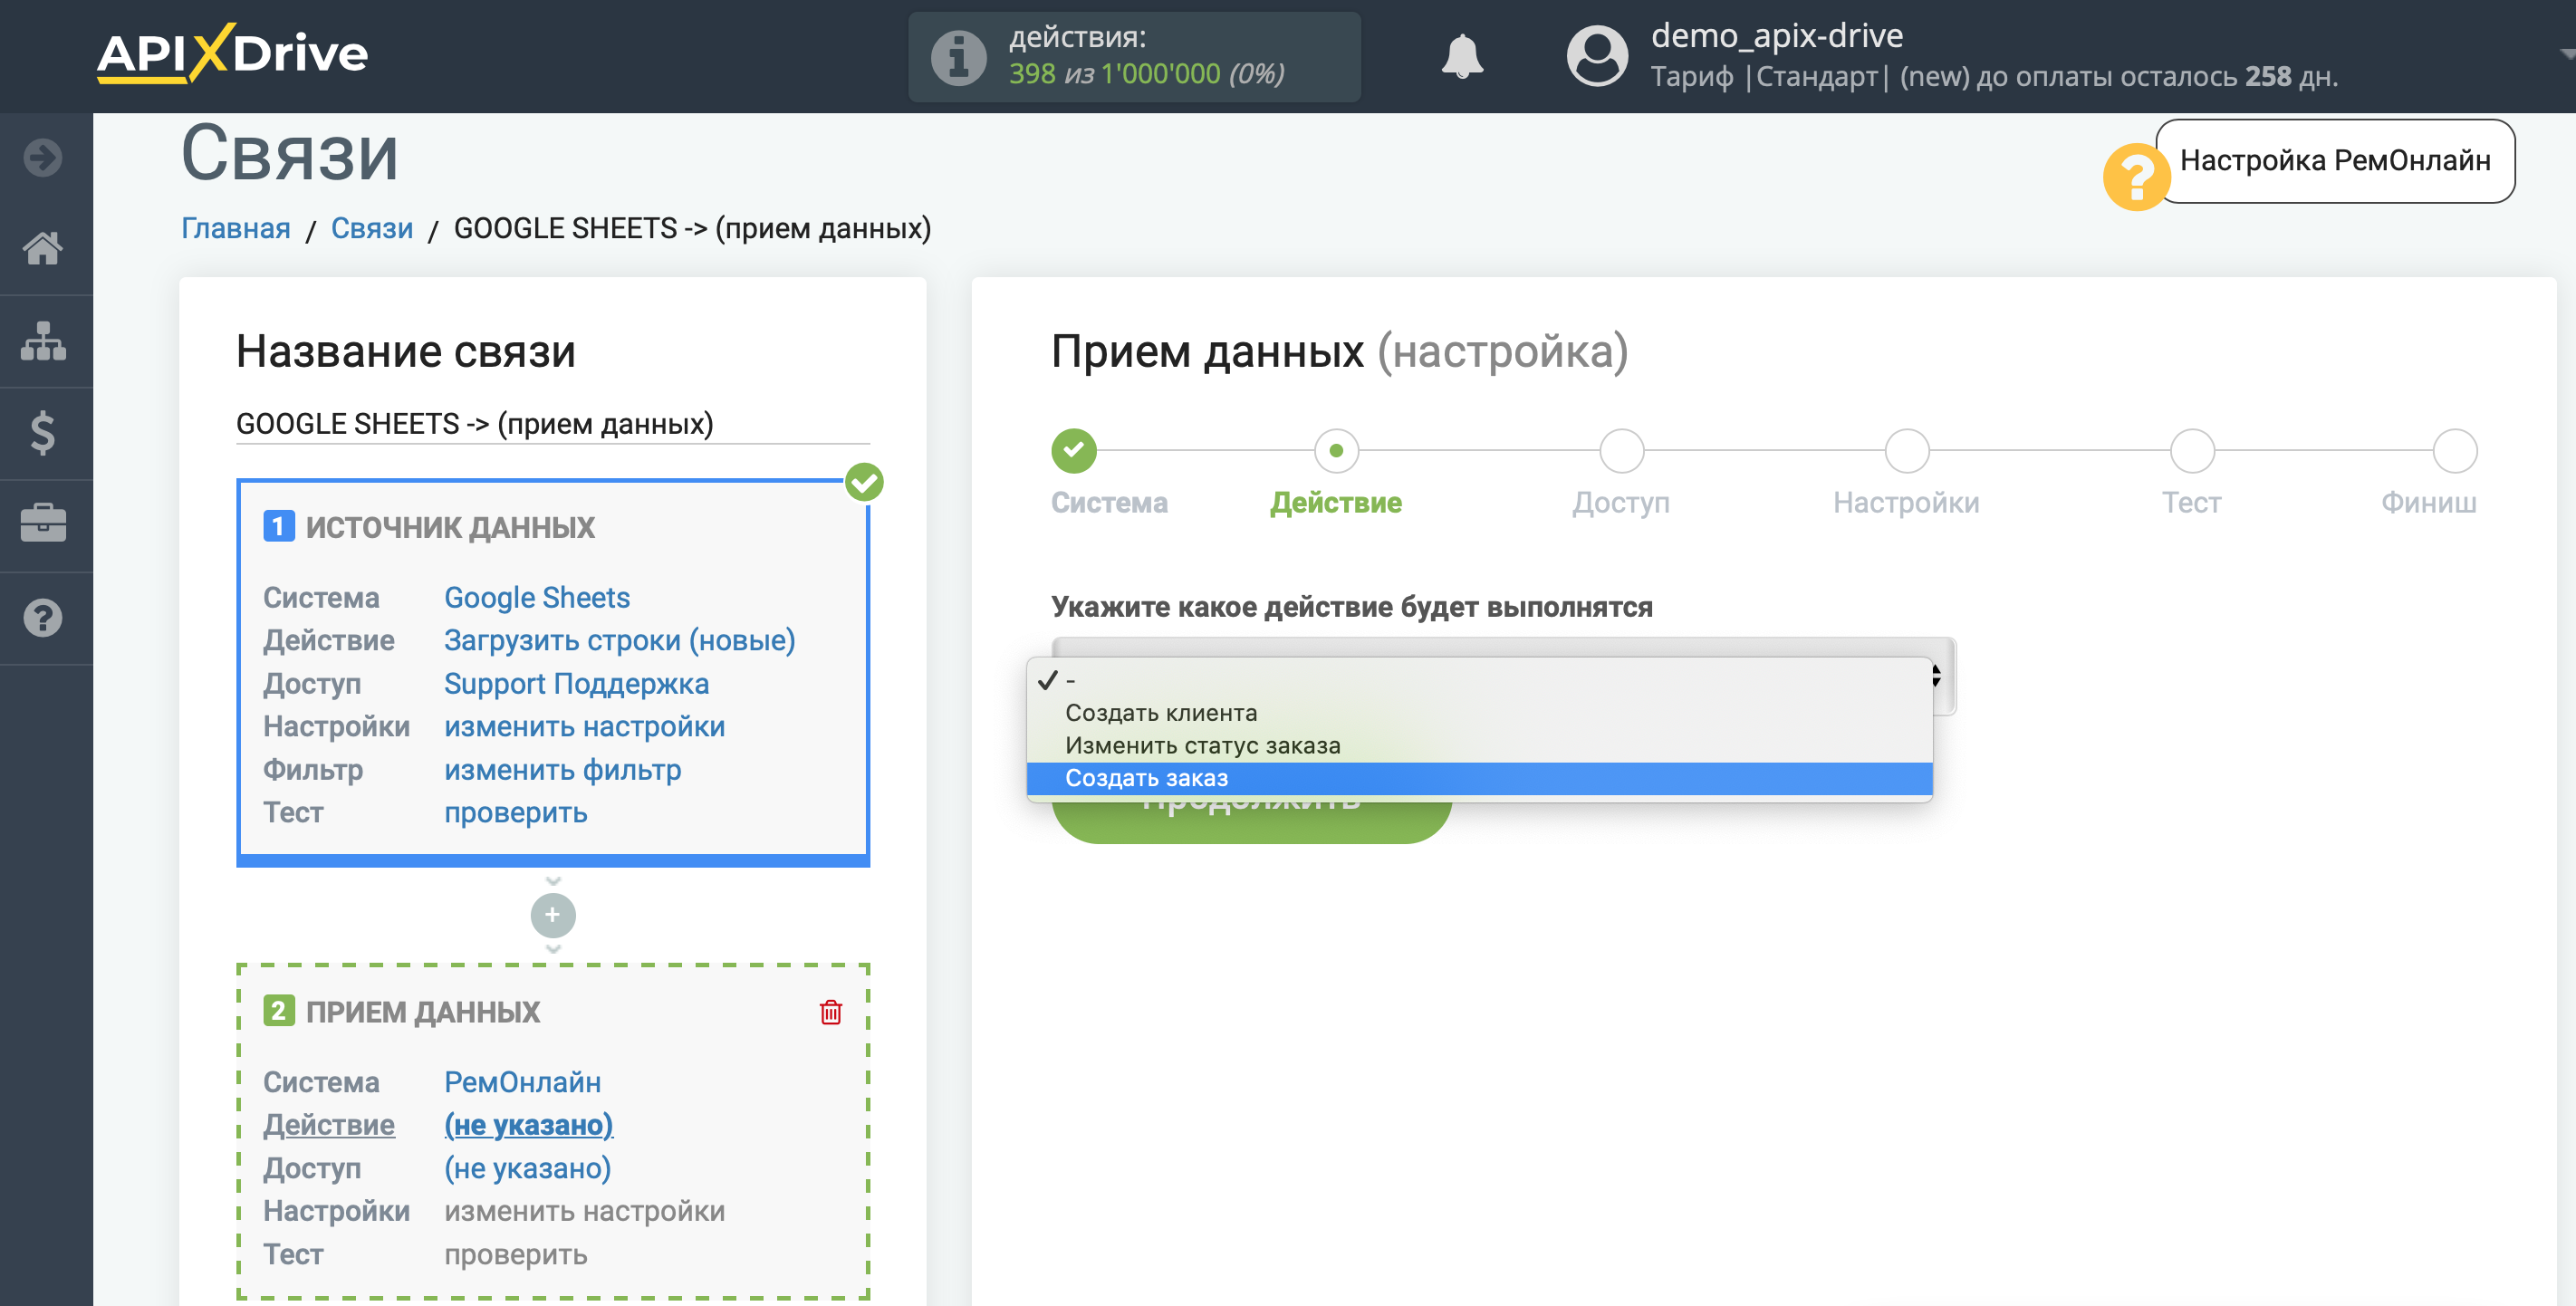The height and width of the screenshot is (1306, 2576).
Task: Click the green checkmark on source block
Action: point(863,482)
